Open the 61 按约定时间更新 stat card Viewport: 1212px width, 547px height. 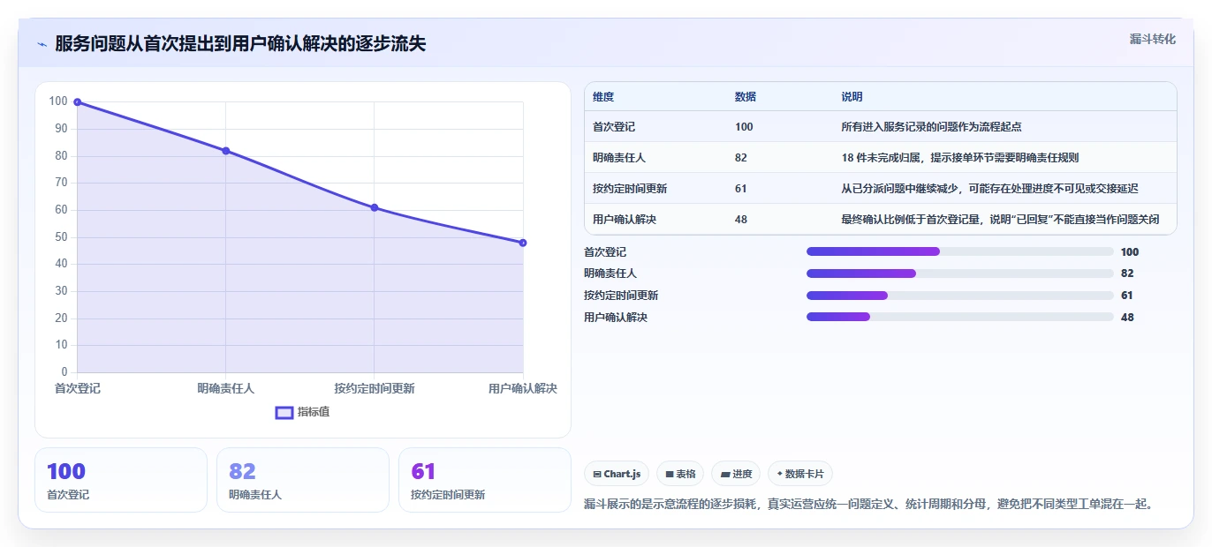[x=485, y=480]
